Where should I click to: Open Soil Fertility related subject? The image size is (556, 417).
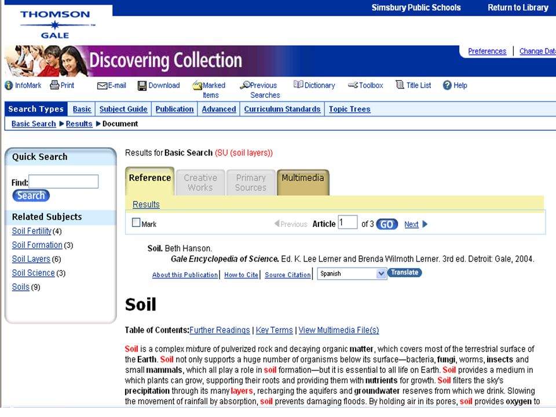pos(31,231)
